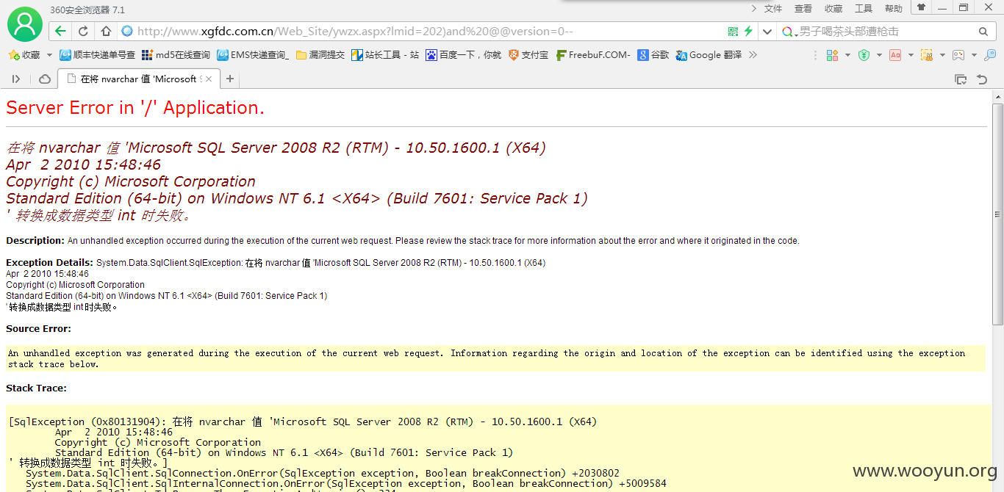
Task: Open the 百度一下 bookmark
Action: (464, 55)
